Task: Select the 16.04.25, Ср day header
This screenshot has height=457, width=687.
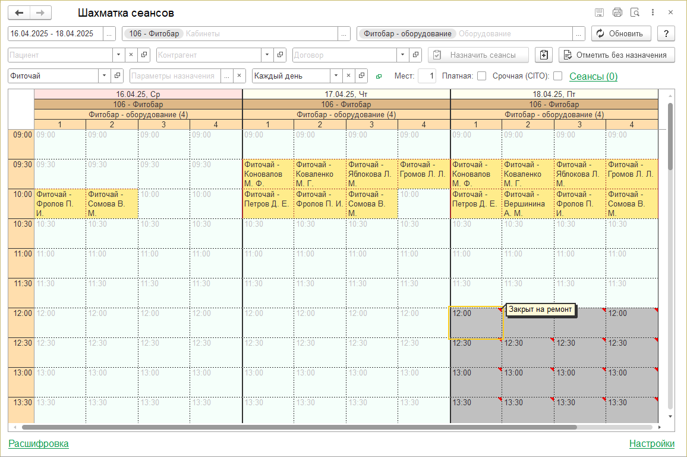Action: pos(138,94)
